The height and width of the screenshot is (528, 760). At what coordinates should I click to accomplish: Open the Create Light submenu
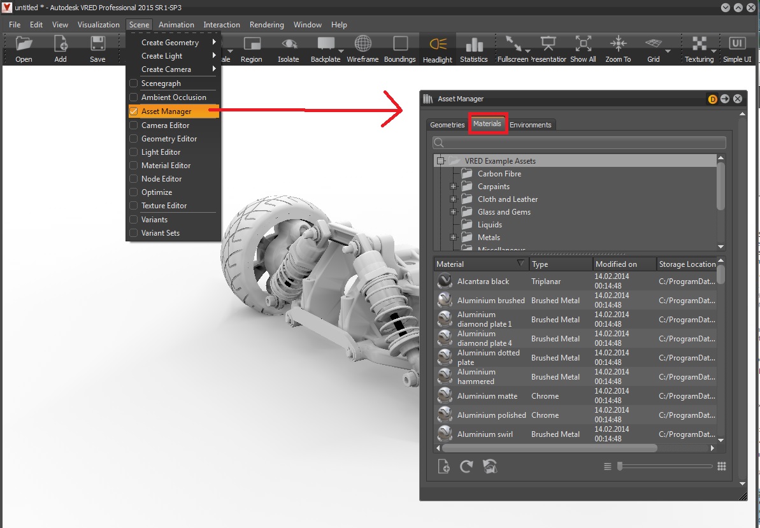pyautogui.click(x=173, y=55)
